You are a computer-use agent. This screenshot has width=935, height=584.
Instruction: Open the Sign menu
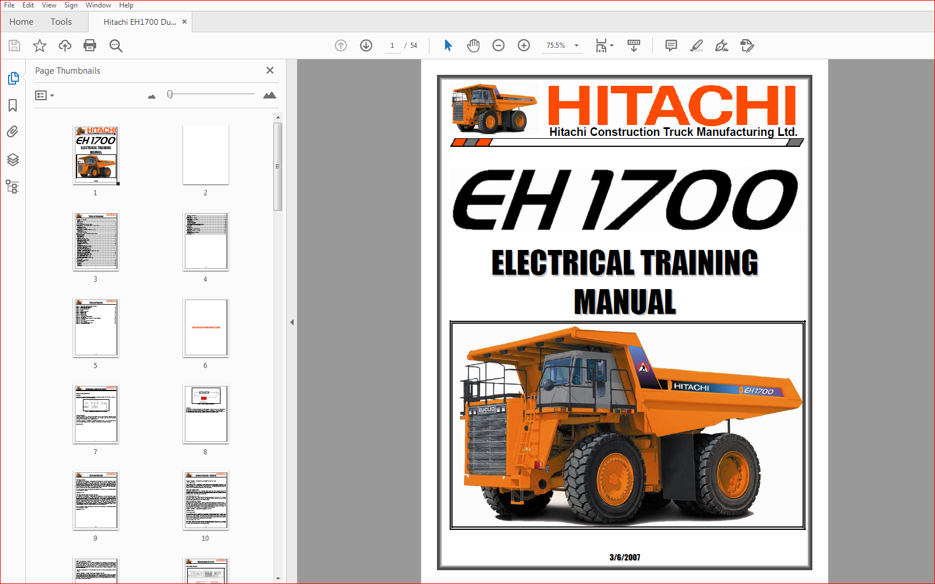coord(71,5)
